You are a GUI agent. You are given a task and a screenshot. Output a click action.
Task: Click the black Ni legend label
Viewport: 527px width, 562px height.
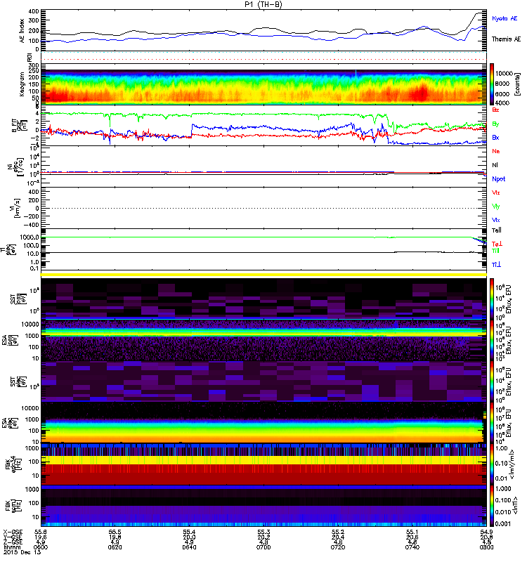click(x=495, y=165)
